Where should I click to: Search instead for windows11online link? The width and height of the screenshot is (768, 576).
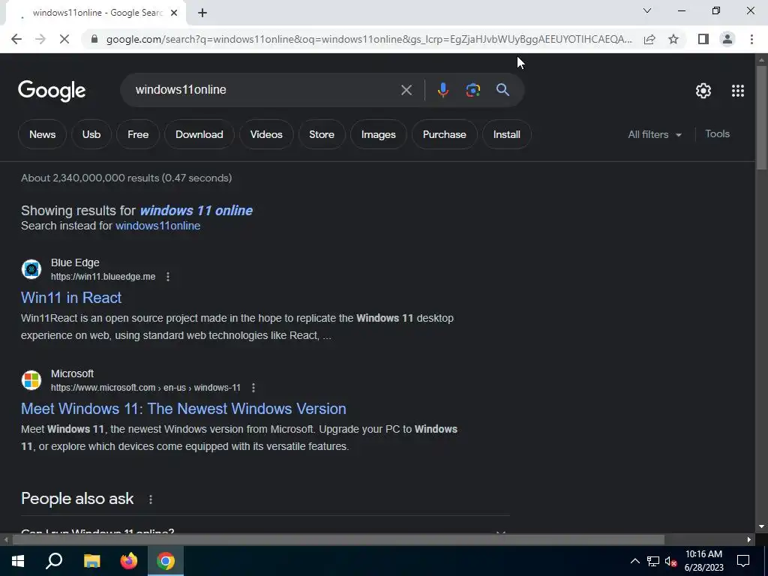click(x=157, y=226)
